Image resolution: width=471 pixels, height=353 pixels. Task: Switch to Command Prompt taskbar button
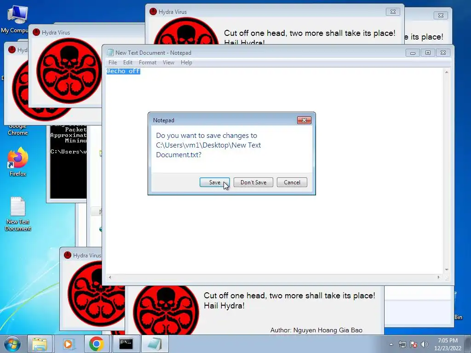(x=126, y=344)
